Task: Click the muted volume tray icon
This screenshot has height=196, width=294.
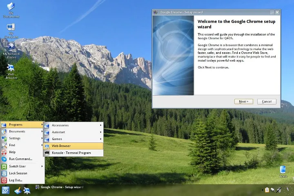Action: (279, 190)
